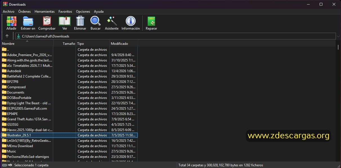
Task: Expand the address path dropdown arrow
Action: 338,36
